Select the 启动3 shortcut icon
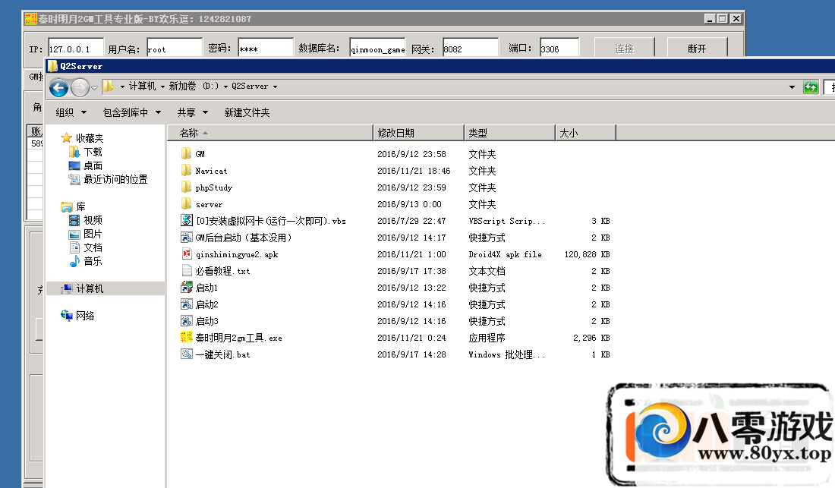The width and height of the screenshot is (835, 488). (x=187, y=321)
